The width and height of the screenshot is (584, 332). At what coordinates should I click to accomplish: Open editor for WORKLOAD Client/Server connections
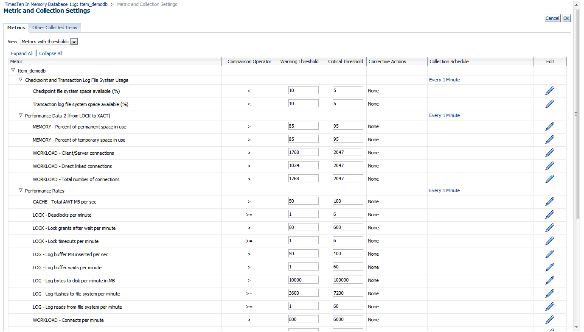tap(550, 153)
